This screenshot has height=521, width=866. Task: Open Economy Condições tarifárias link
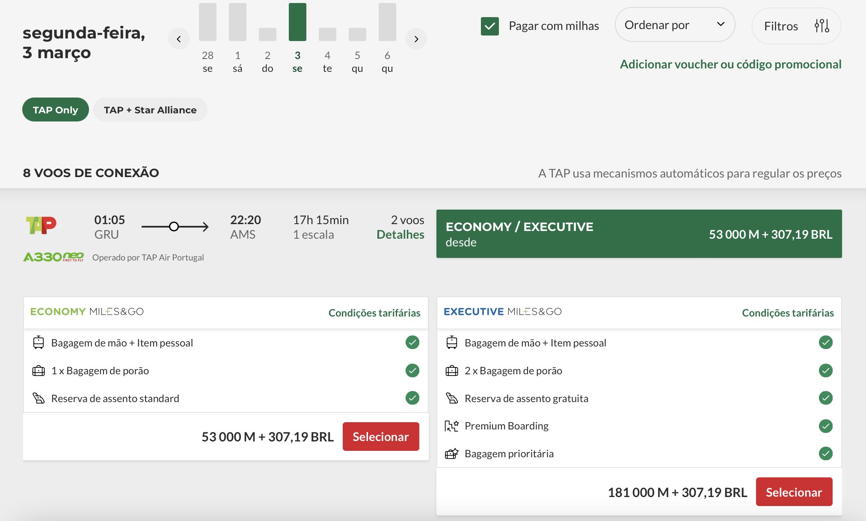point(374,313)
